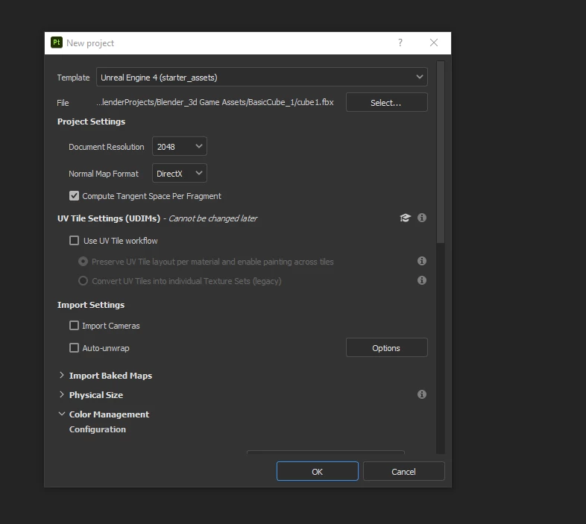Screen dimensions: 586x524
Task: Click the UV Tile Settings (UDIMs) heading
Action: pyautogui.click(x=109, y=218)
